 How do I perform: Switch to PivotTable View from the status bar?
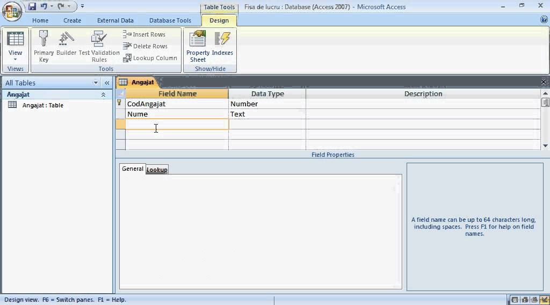[x=525, y=300]
